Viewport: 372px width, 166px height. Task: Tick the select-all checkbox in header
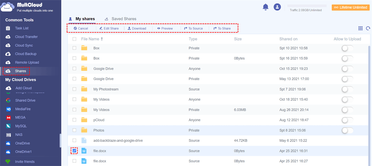point(74,39)
